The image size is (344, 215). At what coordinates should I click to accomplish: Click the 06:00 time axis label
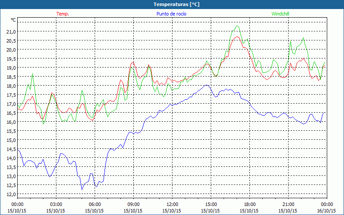point(95,205)
